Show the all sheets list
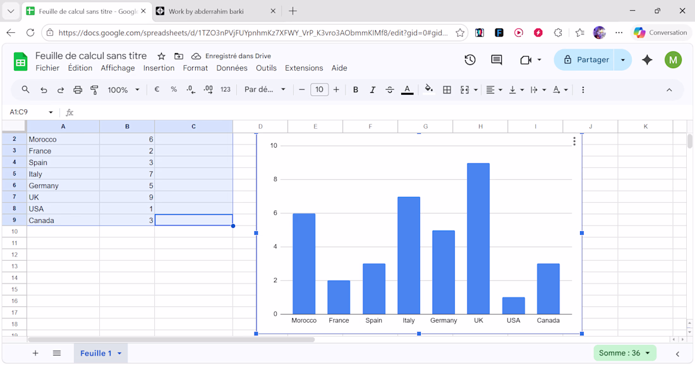Image resolution: width=695 pixels, height=365 pixels. (57, 353)
